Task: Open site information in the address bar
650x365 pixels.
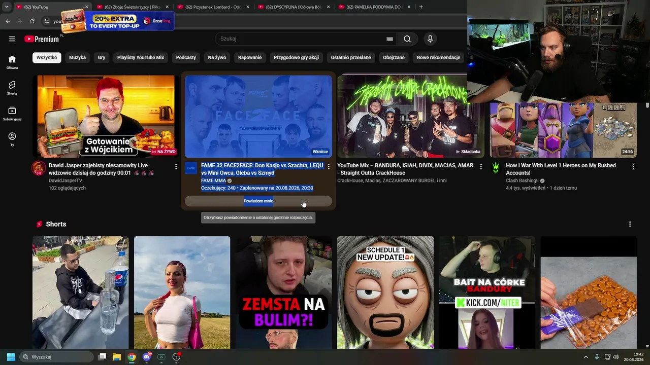Action: tap(46, 21)
